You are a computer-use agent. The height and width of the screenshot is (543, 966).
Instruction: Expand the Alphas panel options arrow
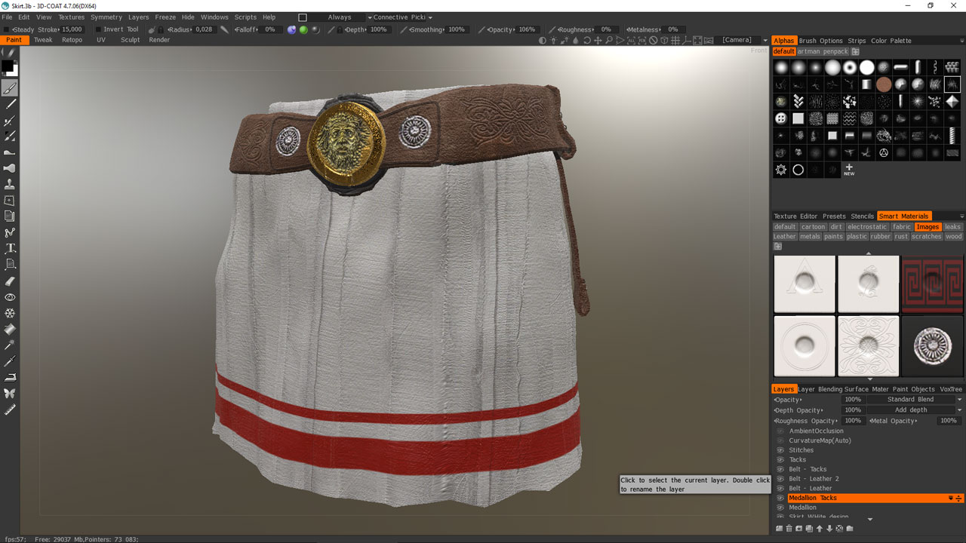click(x=961, y=41)
